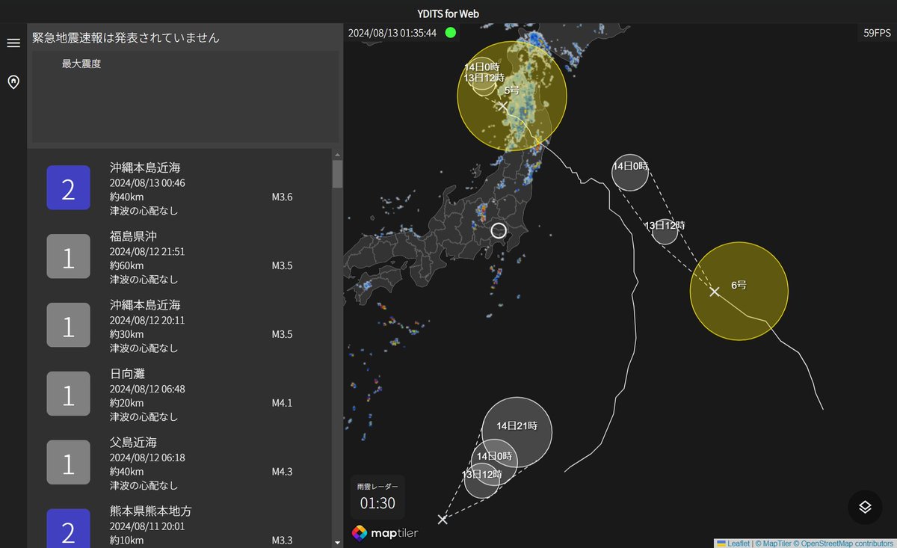Click the 最大震度 label

(81, 64)
